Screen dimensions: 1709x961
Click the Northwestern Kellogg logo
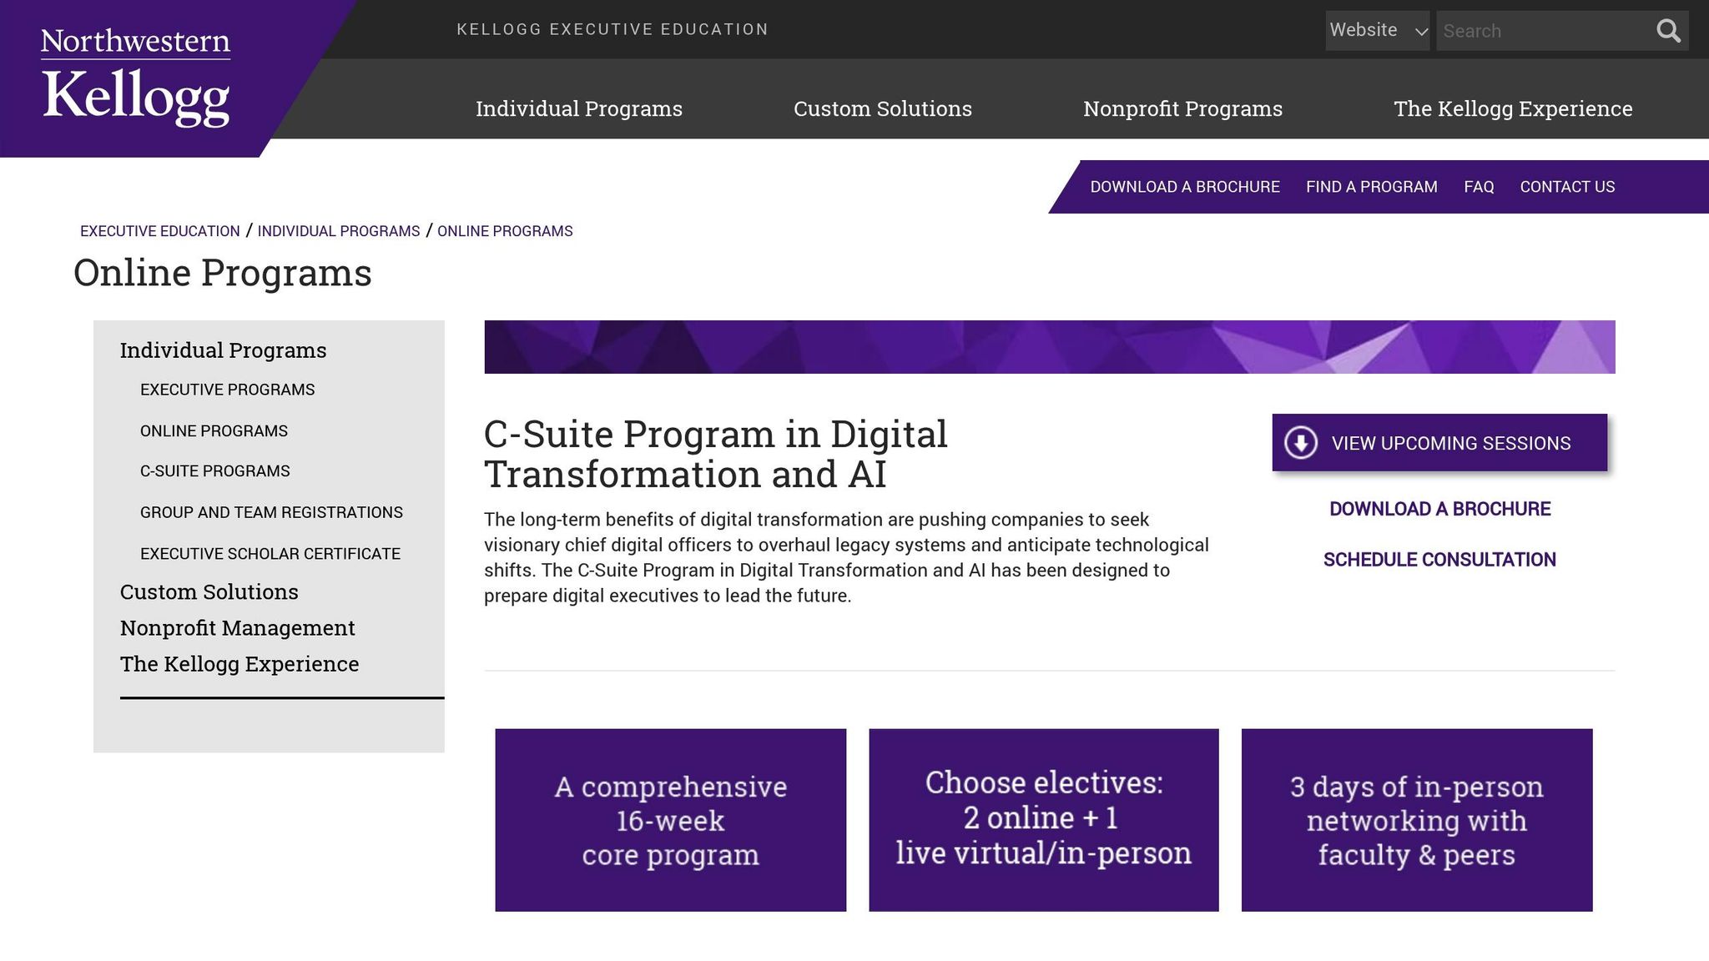point(136,77)
